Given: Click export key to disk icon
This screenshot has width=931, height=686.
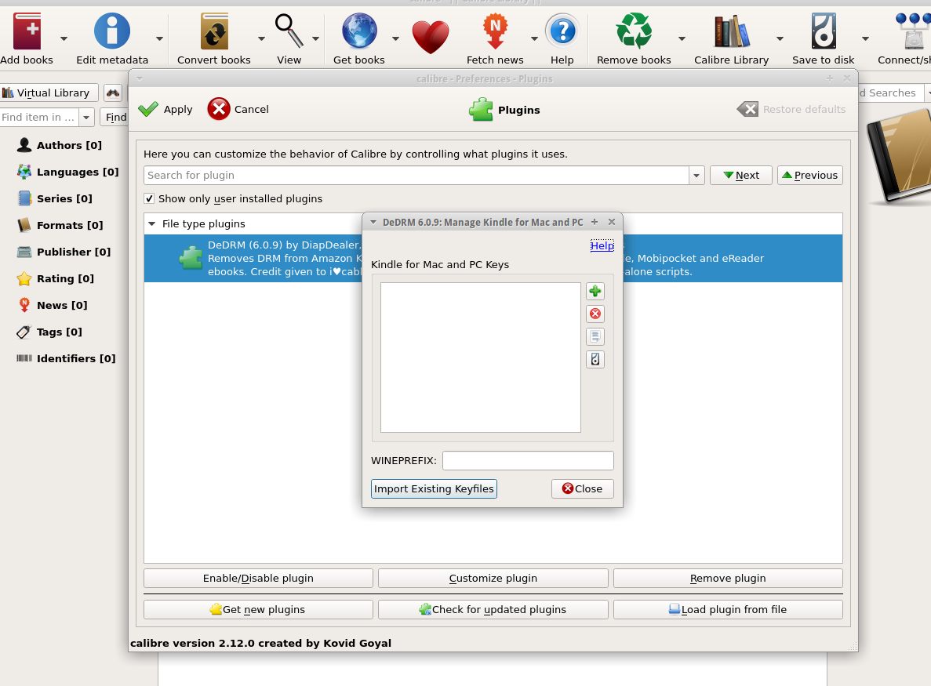Looking at the screenshot, I should pos(595,359).
